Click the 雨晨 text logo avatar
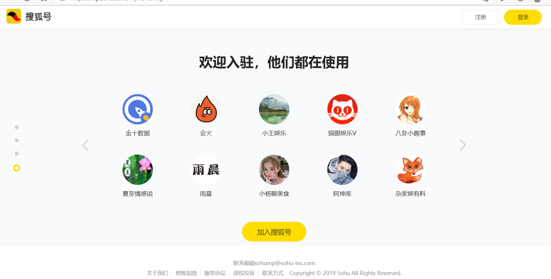 point(206,170)
